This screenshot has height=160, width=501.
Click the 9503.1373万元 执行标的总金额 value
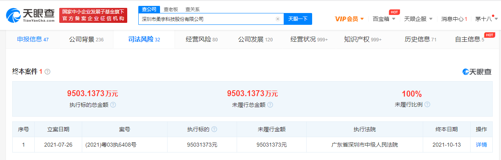tap(92, 94)
